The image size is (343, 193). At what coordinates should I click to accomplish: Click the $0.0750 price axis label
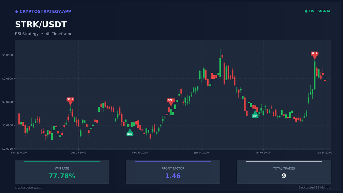8,149
